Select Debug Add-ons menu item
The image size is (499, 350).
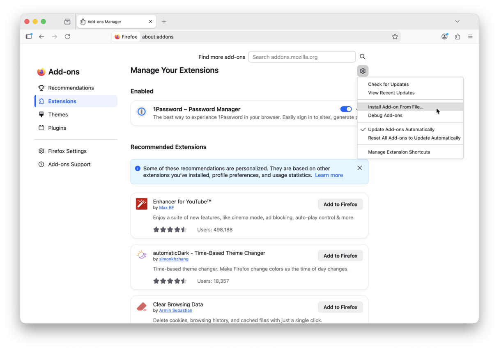tap(410, 115)
